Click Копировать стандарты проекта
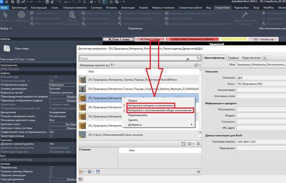Image resolution: width=286 pixels, height=183 pixels. point(140,13)
